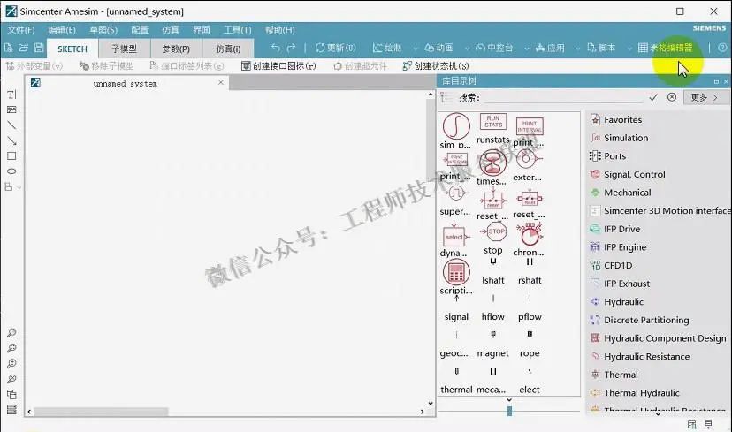Select the Rectangle drawing tool
Screen dimensions: 732x432
pos(11,155)
